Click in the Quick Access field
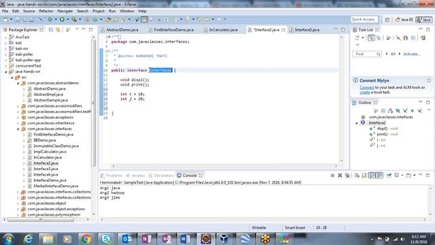Screen dimensions: 435x245 point(364,19)
